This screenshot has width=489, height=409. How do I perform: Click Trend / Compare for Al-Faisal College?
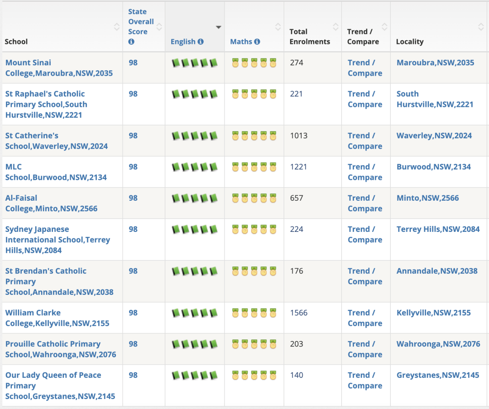[365, 203]
